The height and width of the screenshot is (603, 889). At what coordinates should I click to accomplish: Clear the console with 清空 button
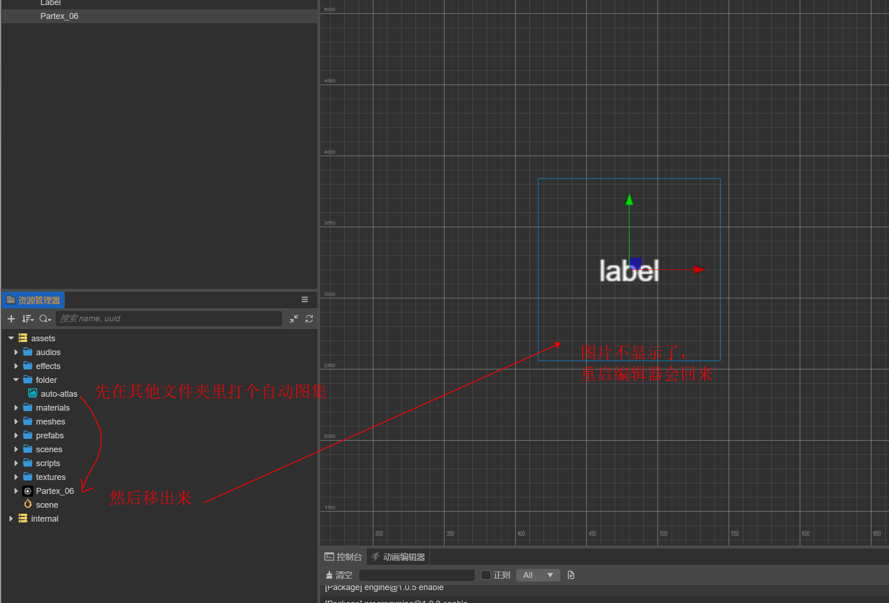[339, 575]
